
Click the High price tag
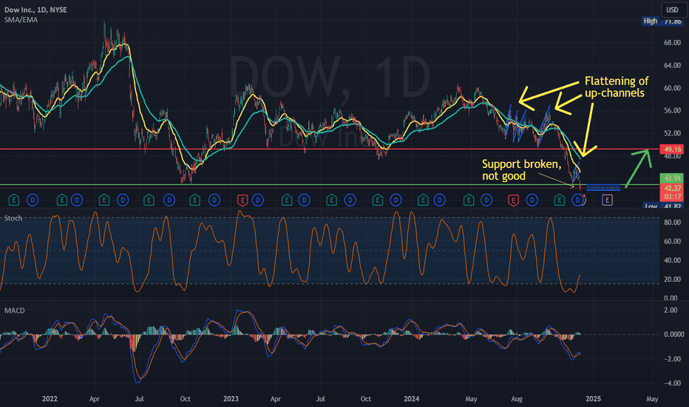[651, 21]
